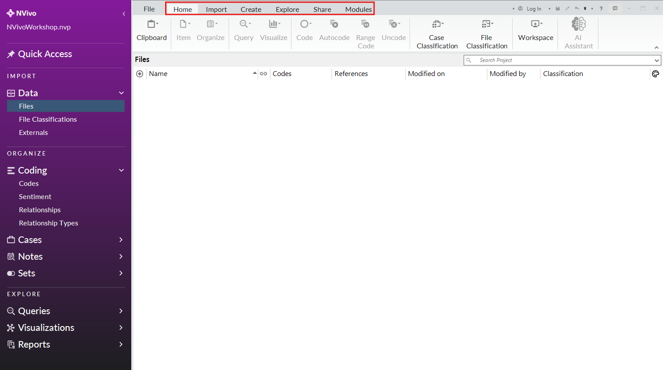This screenshot has width=663, height=370.
Task: Click the pin icon beside Quick Access
Action: pyautogui.click(x=11, y=54)
